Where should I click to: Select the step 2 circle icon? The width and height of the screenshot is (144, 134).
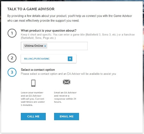12,58
